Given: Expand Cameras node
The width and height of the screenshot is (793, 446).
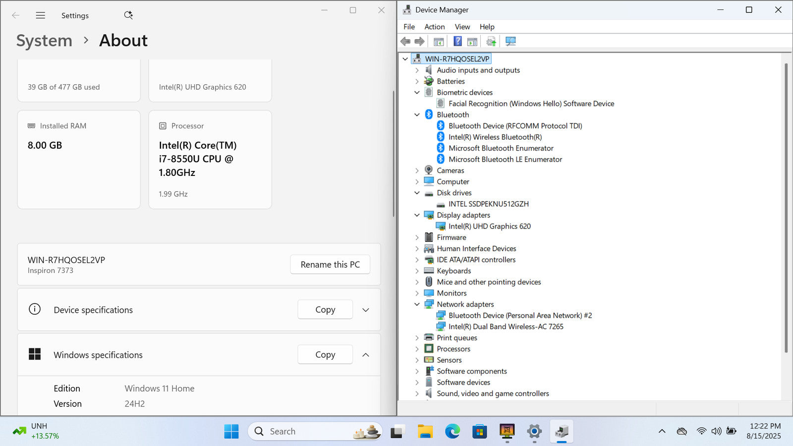Looking at the screenshot, I should [x=417, y=170].
